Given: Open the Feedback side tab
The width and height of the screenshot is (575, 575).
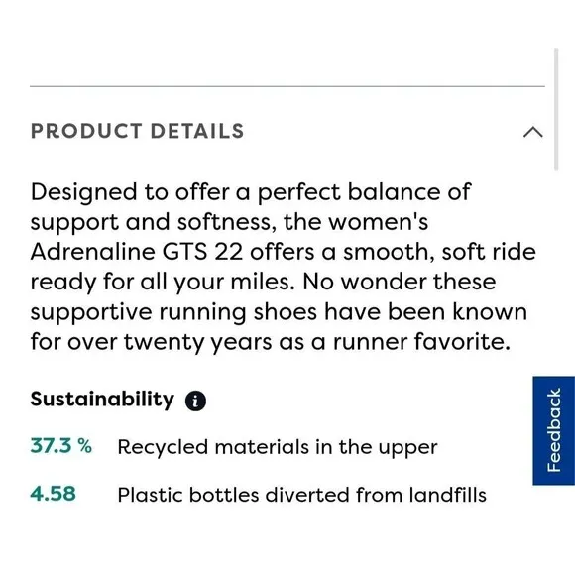Looking at the screenshot, I should point(554,430).
